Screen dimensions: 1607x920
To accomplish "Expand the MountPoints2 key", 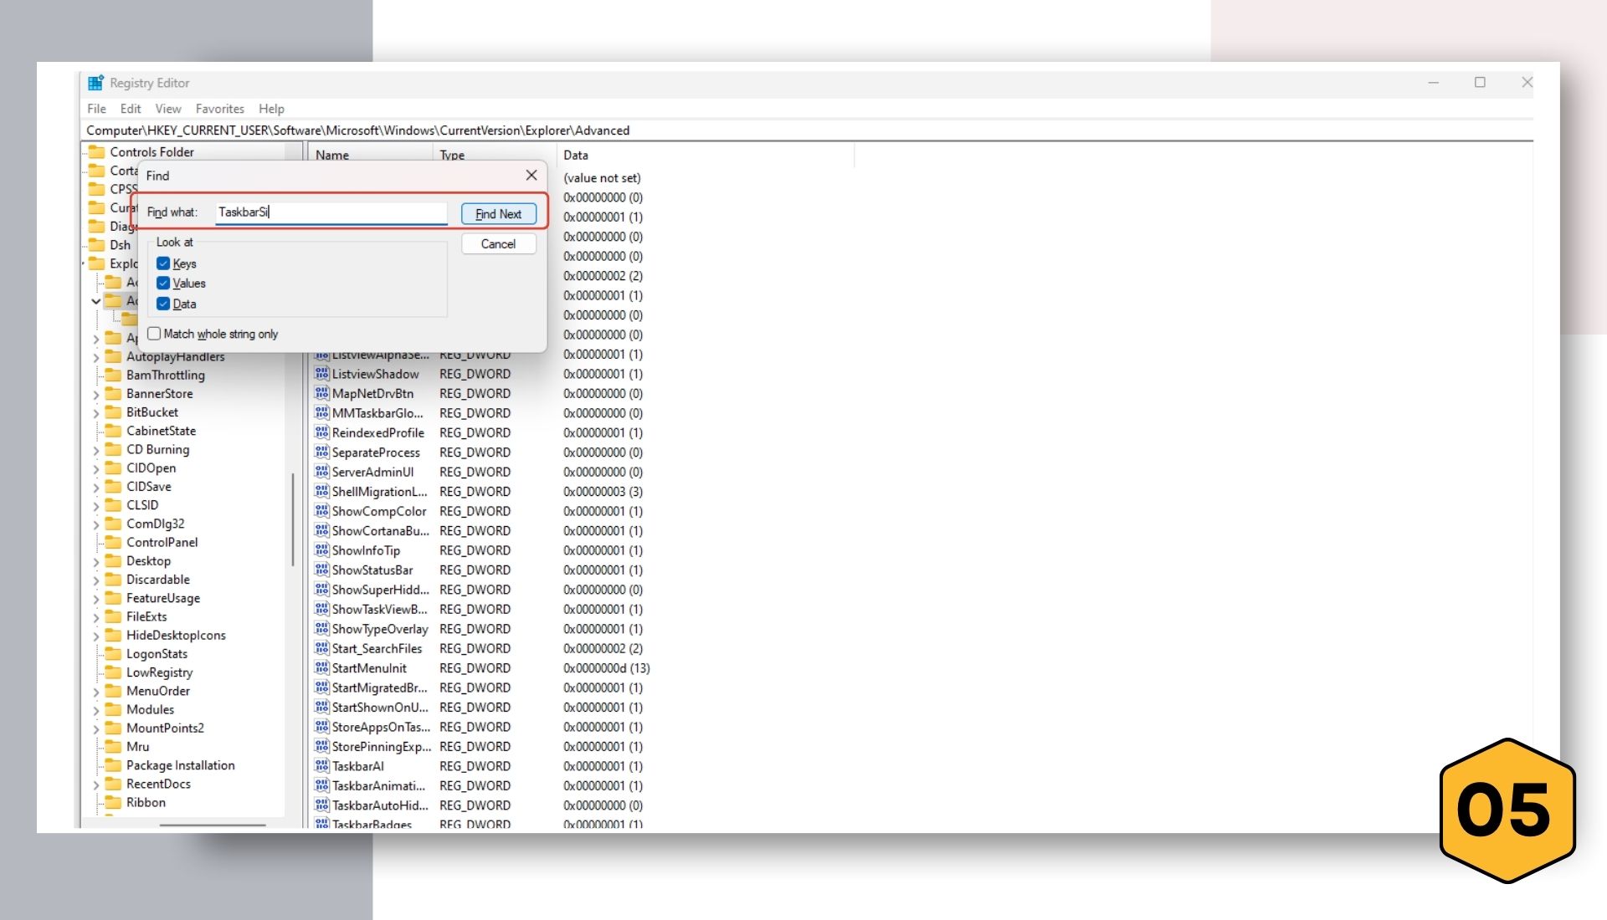I will tap(96, 728).
